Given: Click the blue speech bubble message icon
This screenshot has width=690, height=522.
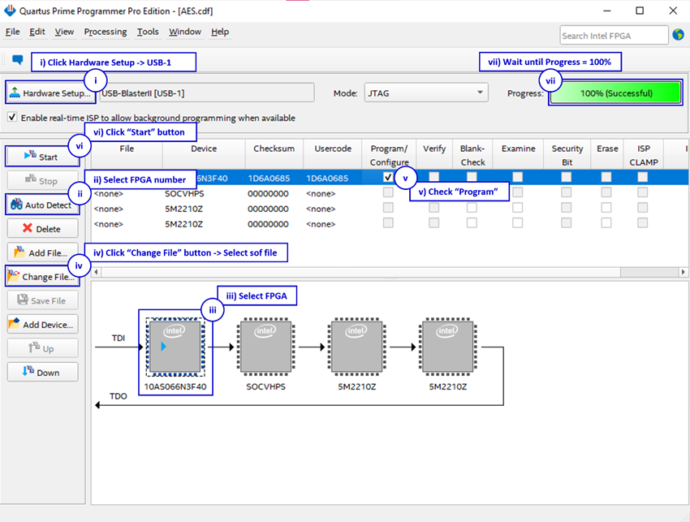Looking at the screenshot, I should tap(18, 59).
